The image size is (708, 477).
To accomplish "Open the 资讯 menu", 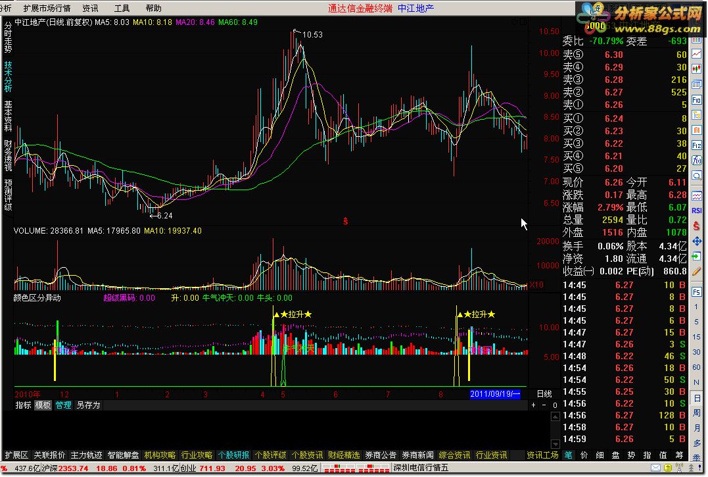I will [x=90, y=8].
